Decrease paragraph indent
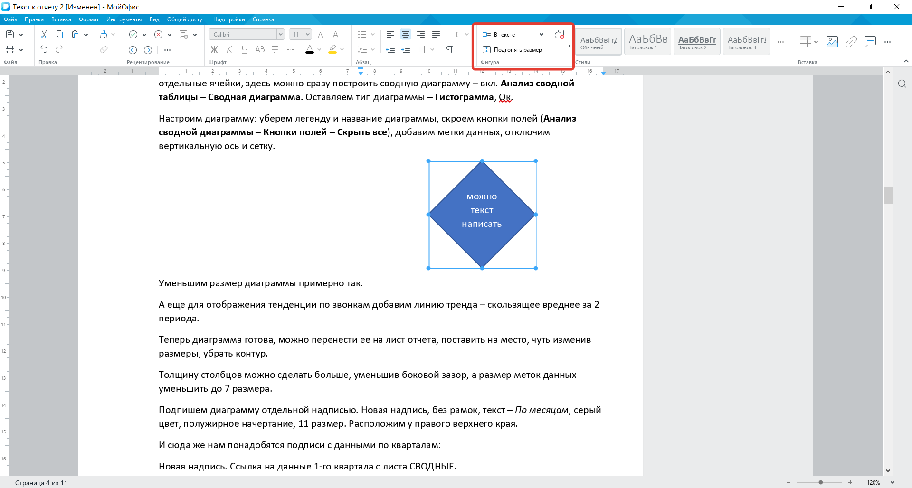The image size is (912, 488). pyautogui.click(x=390, y=49)
